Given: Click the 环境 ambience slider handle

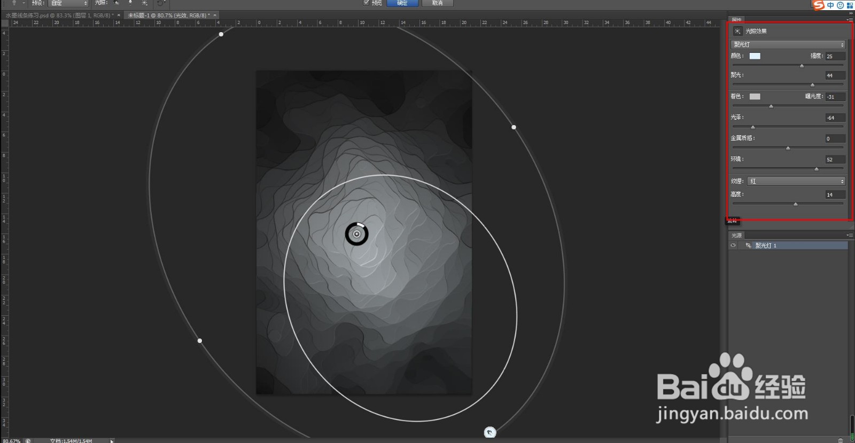Looking at the screenshot, I should [816, 169].
